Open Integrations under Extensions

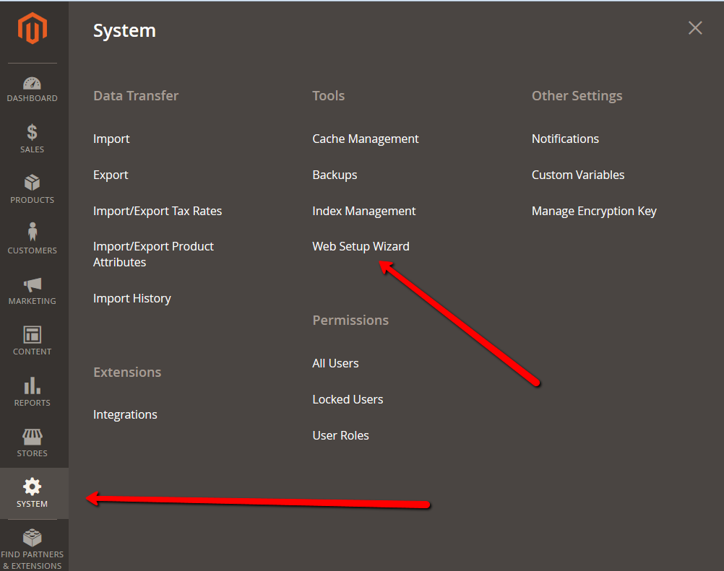125,414
